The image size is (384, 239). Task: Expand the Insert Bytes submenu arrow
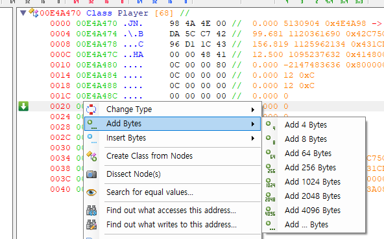(253, 139)
